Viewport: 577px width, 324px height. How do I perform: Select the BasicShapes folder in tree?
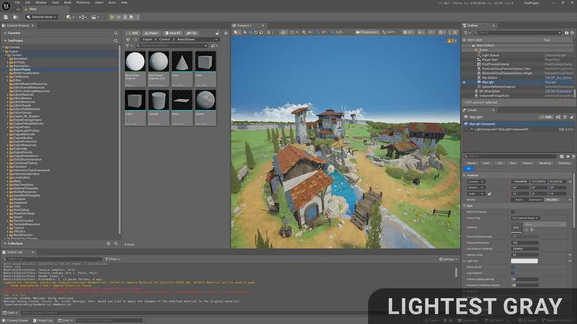22,69
